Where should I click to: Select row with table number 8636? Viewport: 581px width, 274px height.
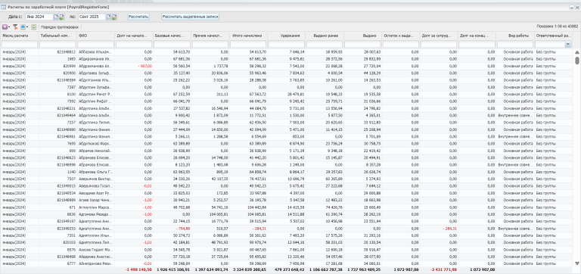tap(287, 214)
